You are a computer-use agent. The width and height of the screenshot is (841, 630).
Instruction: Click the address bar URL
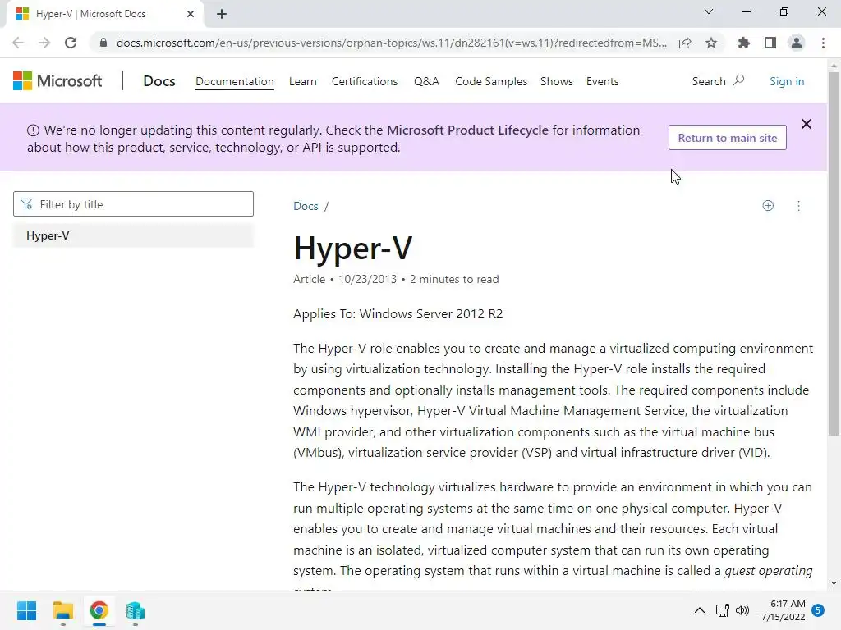point(392,43)
